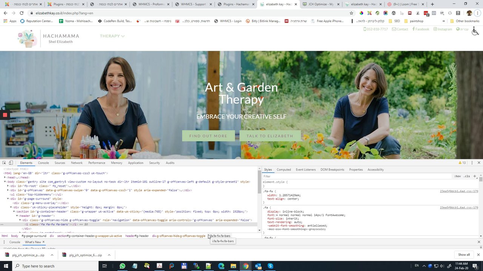Image resolution: width=483 pixels, height=271 pixels.
Task: Expand the head element node
Action: click(x=5, y=177)
